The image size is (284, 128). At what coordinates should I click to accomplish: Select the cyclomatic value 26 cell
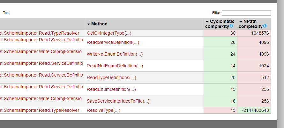pyautogui.click(x=220, y=42)
